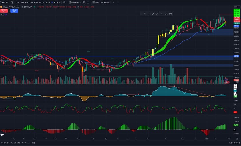Switch to the 15m timeframe
Image resolution: width=241 pixels, height=146 pixels.
[18, 2]
